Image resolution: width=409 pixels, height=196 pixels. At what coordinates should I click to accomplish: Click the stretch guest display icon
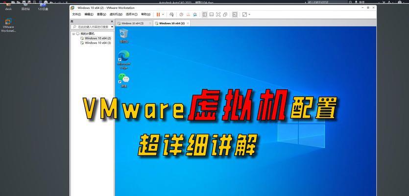coord(244,15)
